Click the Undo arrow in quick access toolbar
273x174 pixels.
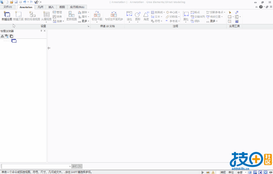(25, 2)
